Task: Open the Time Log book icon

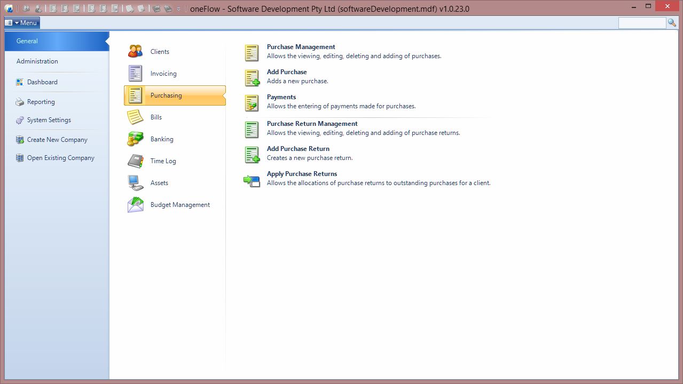Action: click(135, 161)
